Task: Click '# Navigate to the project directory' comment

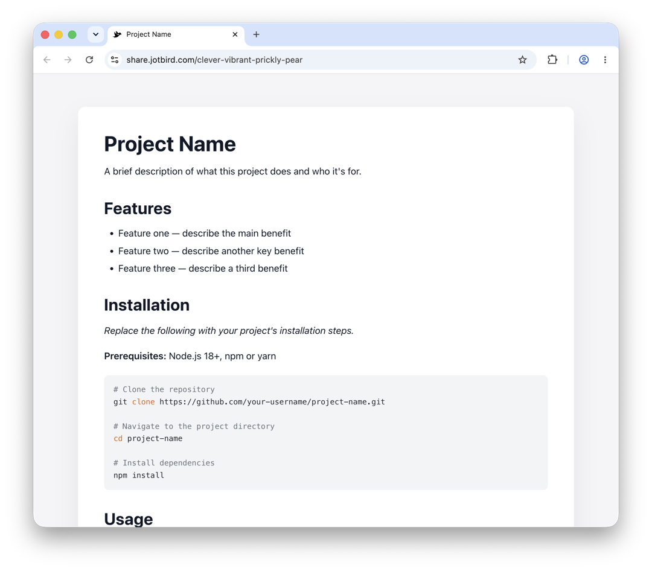Action: (x=194, y=426)
